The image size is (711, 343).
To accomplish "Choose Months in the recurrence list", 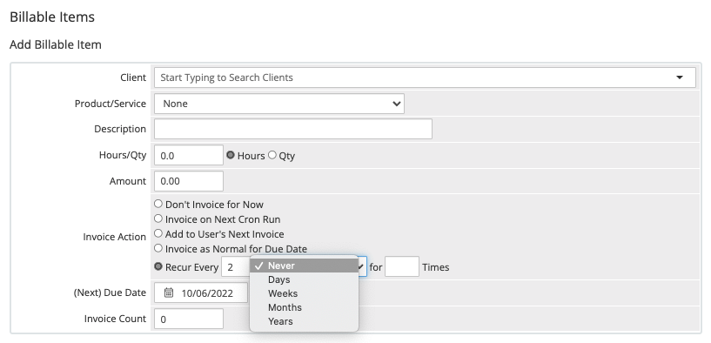I will (304, 307).
